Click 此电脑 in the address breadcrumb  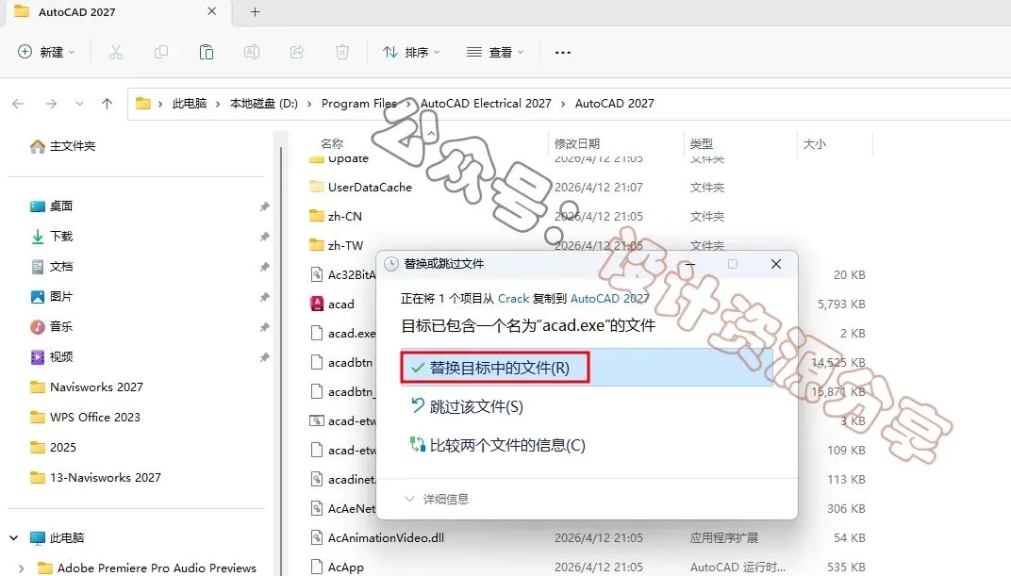[189, 104]
